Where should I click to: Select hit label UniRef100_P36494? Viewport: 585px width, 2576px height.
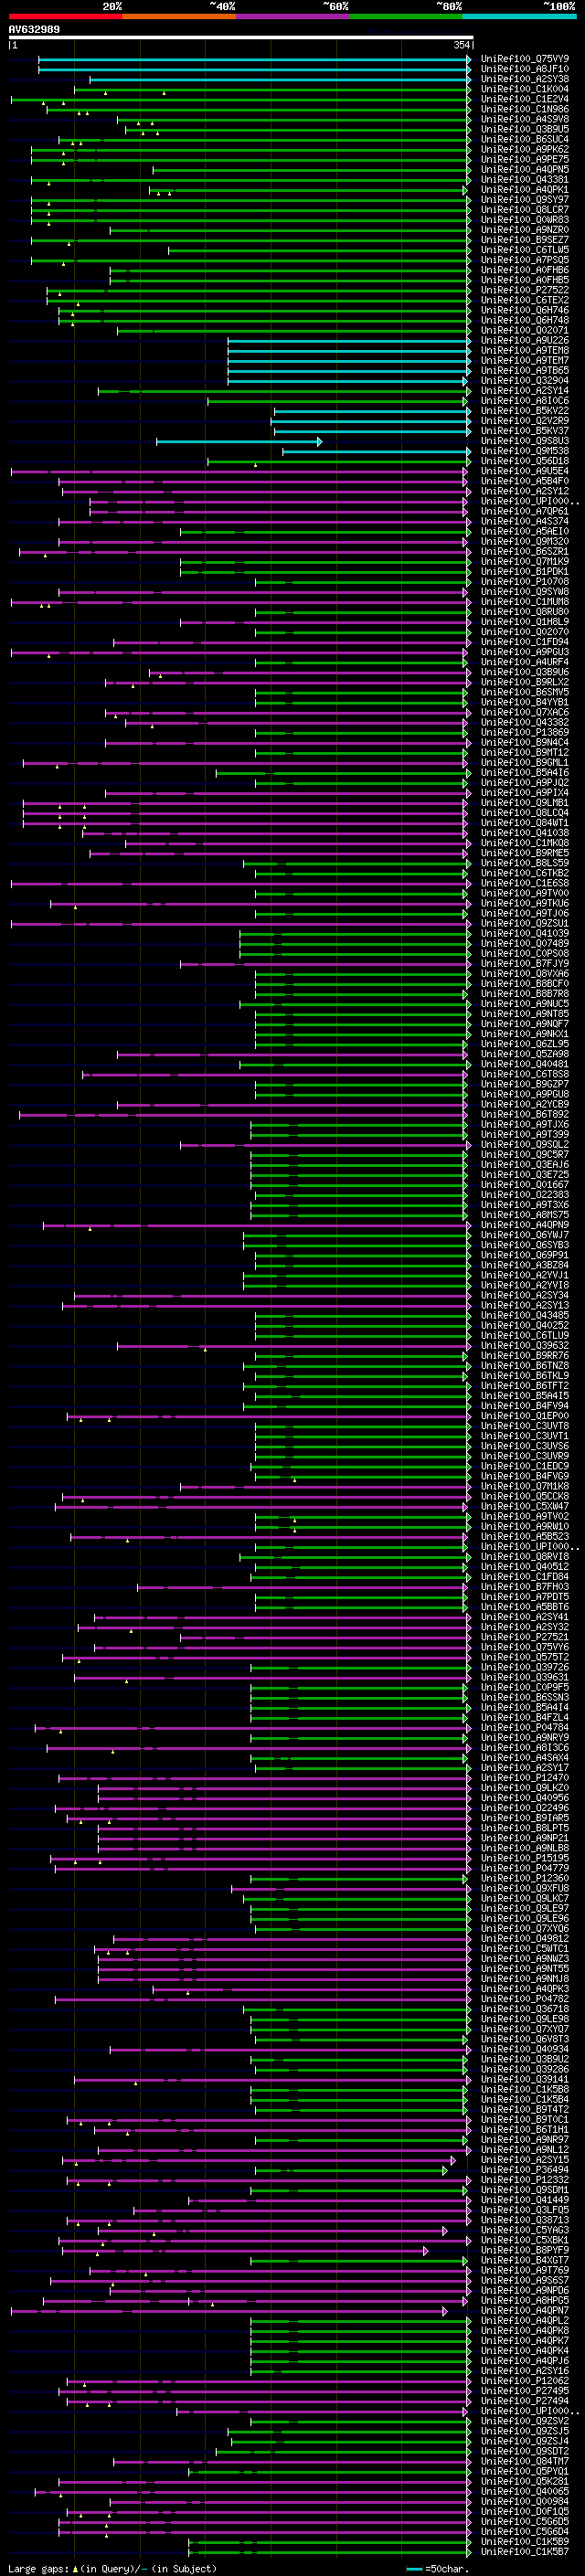click(x=525, y=2169)
